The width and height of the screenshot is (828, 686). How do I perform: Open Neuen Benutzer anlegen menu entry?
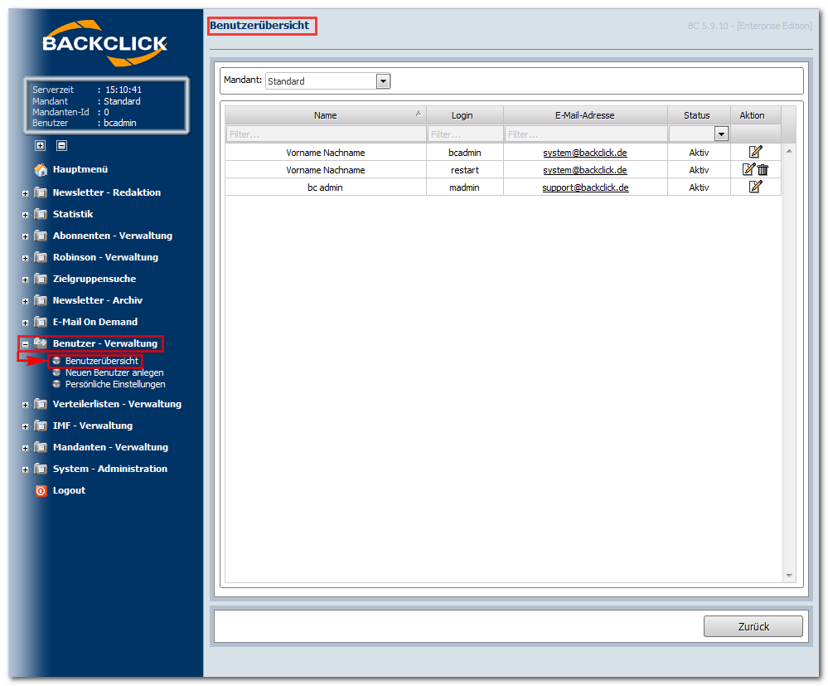(x=114, y=372)
